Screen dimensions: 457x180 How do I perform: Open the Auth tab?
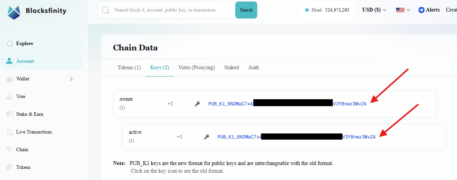[x=253, y=67]
